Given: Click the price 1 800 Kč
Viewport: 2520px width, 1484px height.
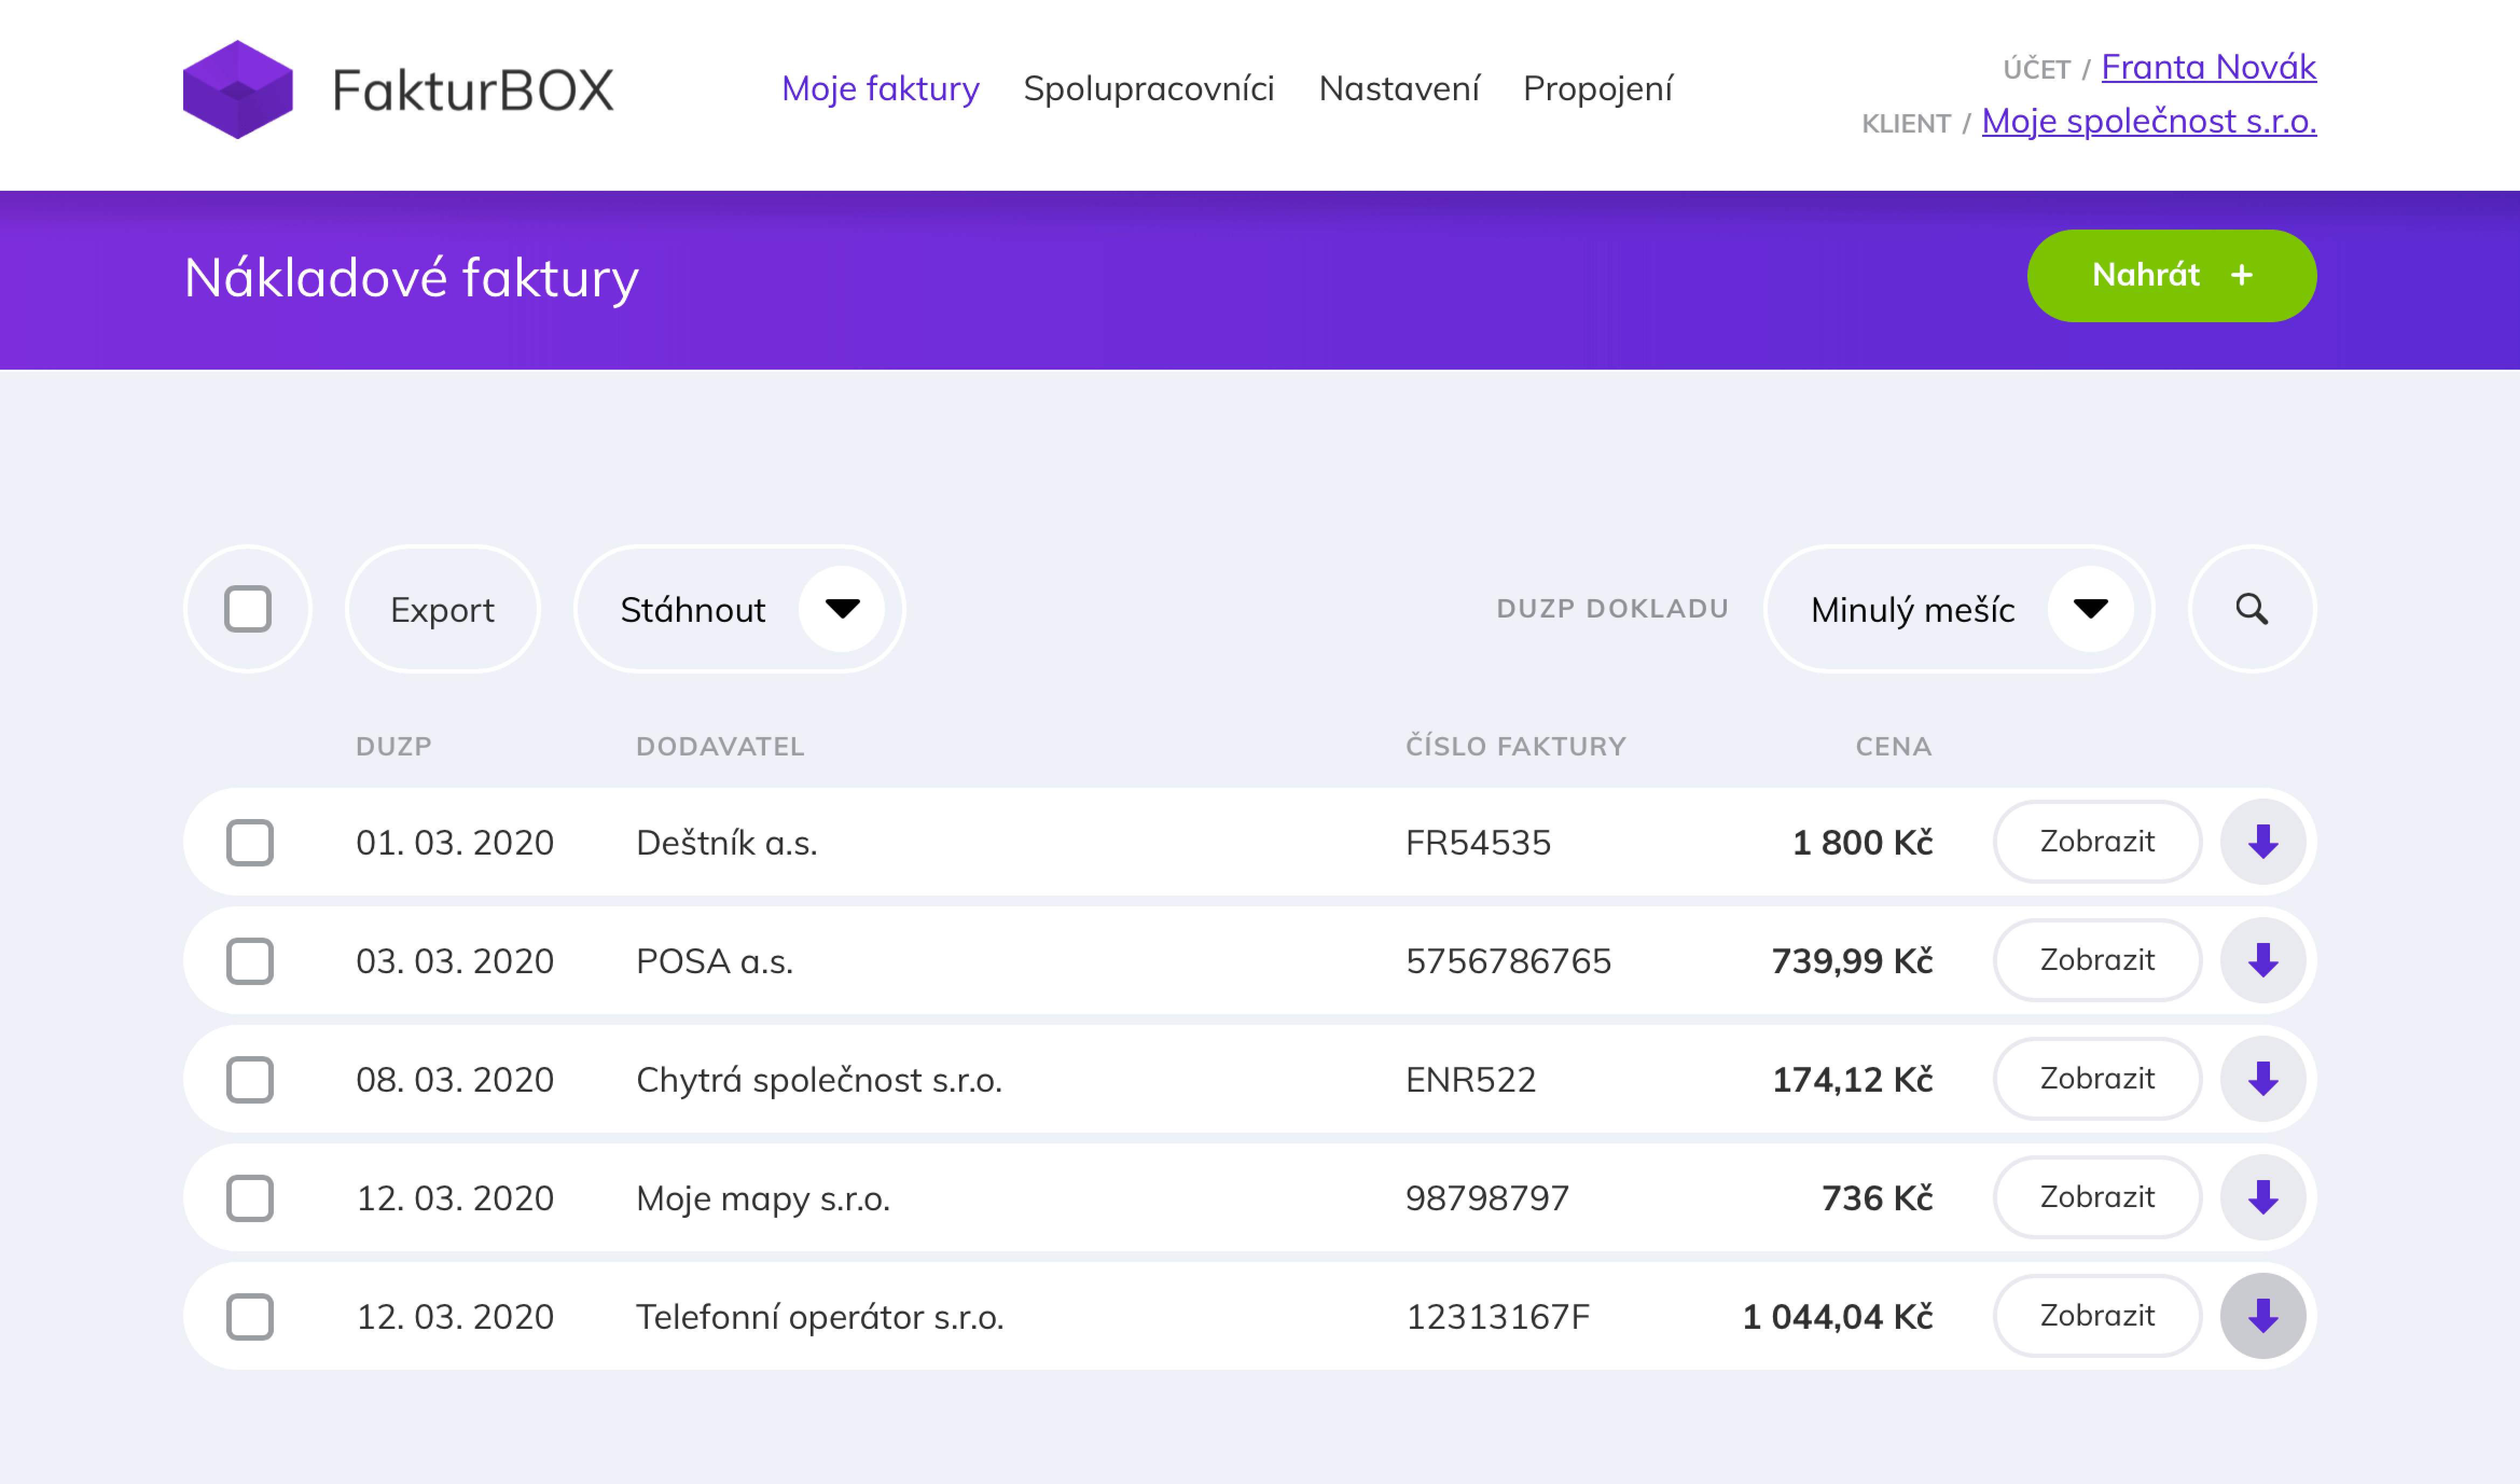Looking at the screenshot, I should click(x=1862, y=843).
